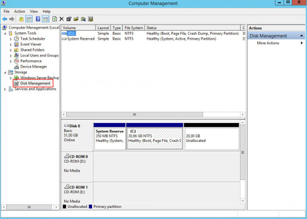Collapse the Disk Management actions header arrow
This screenshot has height=219, width=307.
(x=301, y=36)
